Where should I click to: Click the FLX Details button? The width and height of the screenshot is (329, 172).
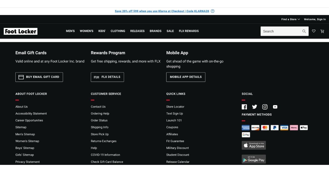click(107, 77)
